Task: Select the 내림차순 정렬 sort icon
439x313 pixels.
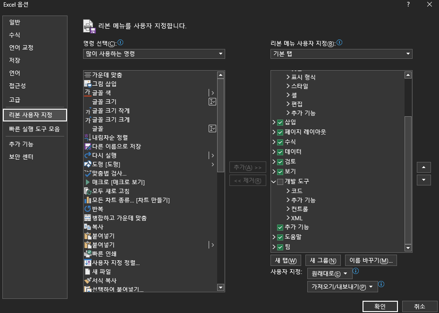Action: click(x=88, y=137)
